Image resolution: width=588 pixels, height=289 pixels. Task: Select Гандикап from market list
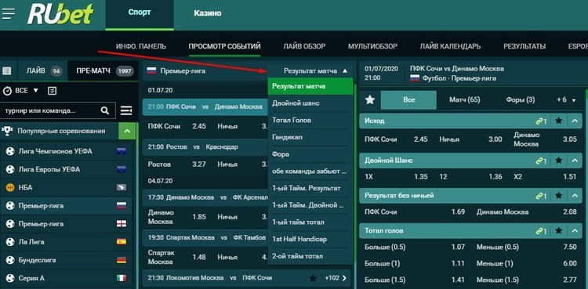coord(310,137)
